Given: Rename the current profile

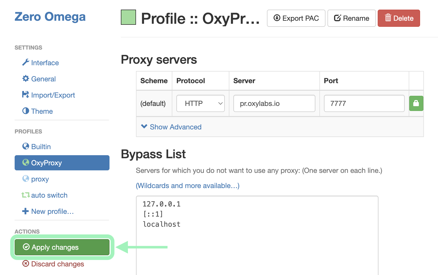Looking at the screenshot, I should point(351,18).
